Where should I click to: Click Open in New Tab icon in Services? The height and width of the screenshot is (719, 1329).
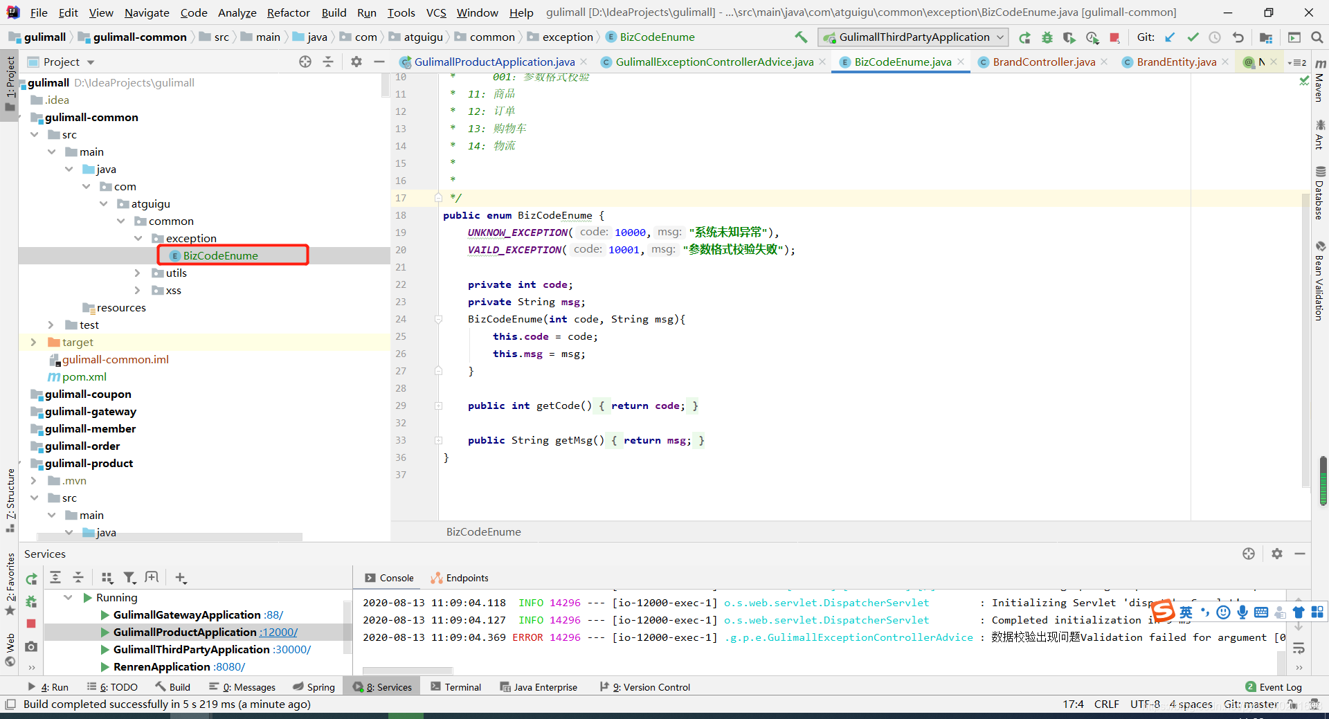coord(152,577)
